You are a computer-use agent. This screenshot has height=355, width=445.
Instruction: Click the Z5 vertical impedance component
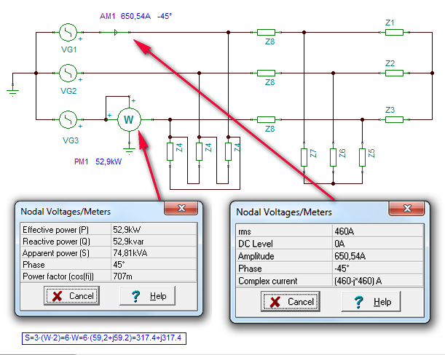(361, 156)
